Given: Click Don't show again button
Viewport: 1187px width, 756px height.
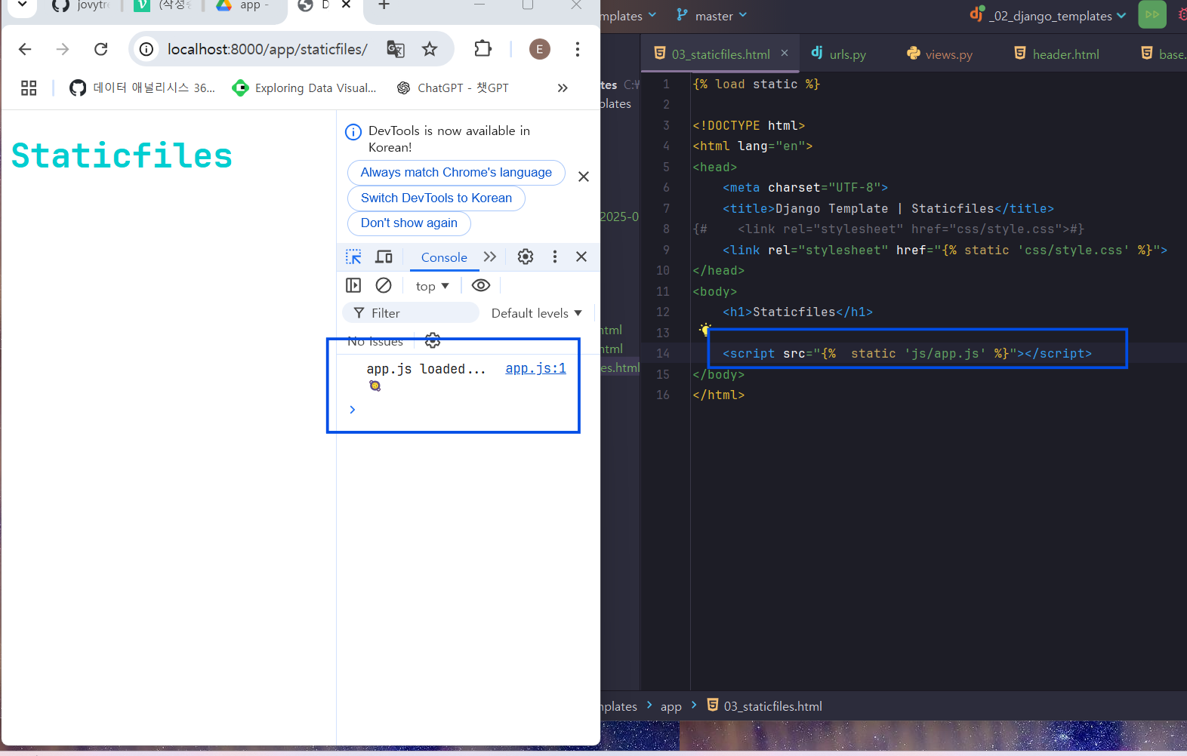Looking at the screenshot, I should point(409,223).
